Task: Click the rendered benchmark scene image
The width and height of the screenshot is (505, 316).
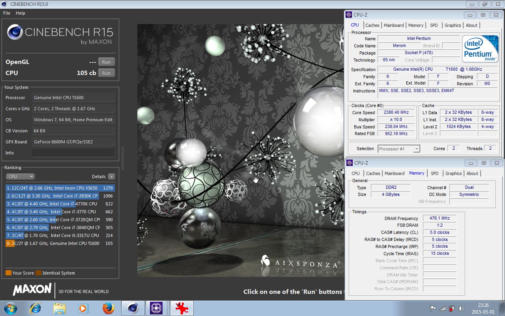Action: coord(241,150)
